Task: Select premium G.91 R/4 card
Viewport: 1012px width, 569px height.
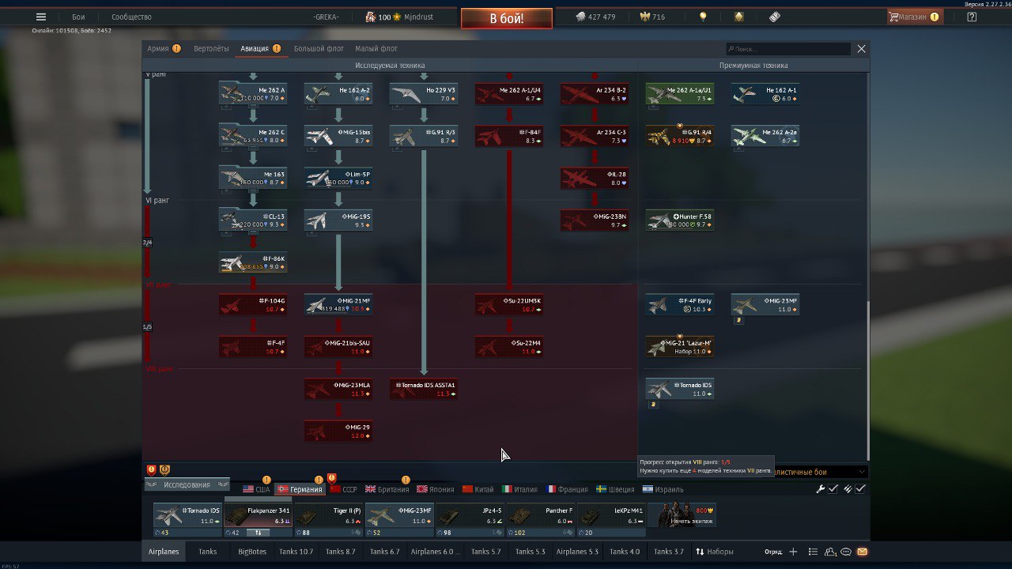Action: (x=680, y=136)
